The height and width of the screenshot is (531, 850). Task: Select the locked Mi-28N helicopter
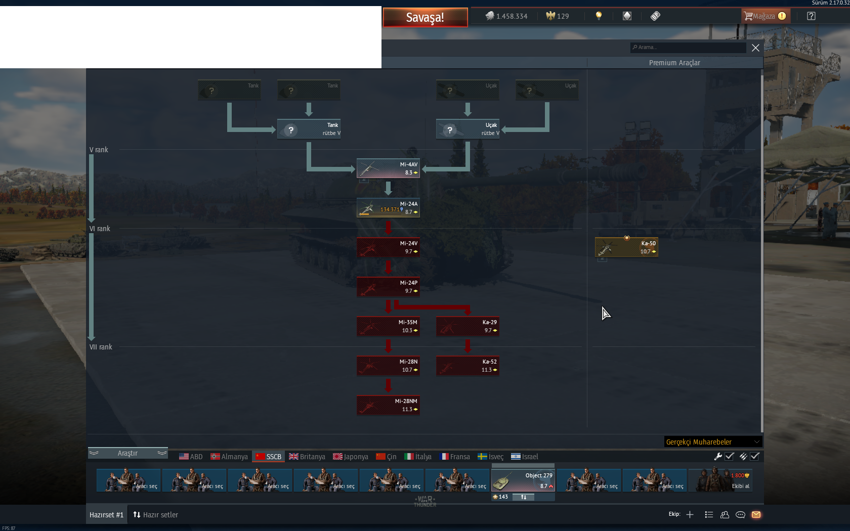388,366
